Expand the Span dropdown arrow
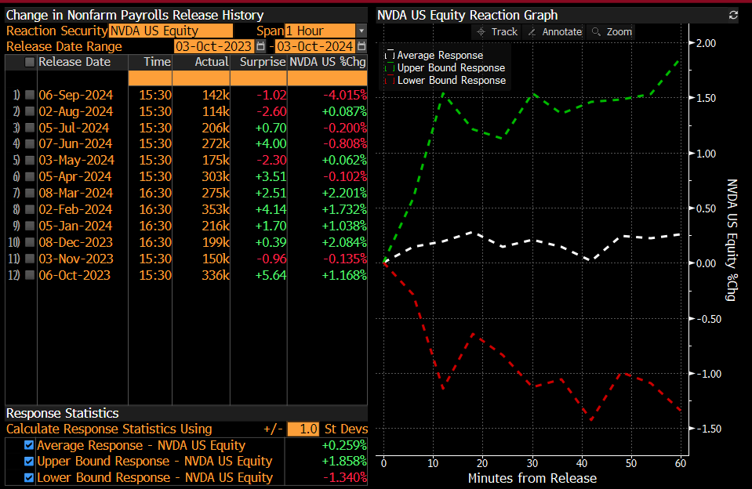 (361, 31)
